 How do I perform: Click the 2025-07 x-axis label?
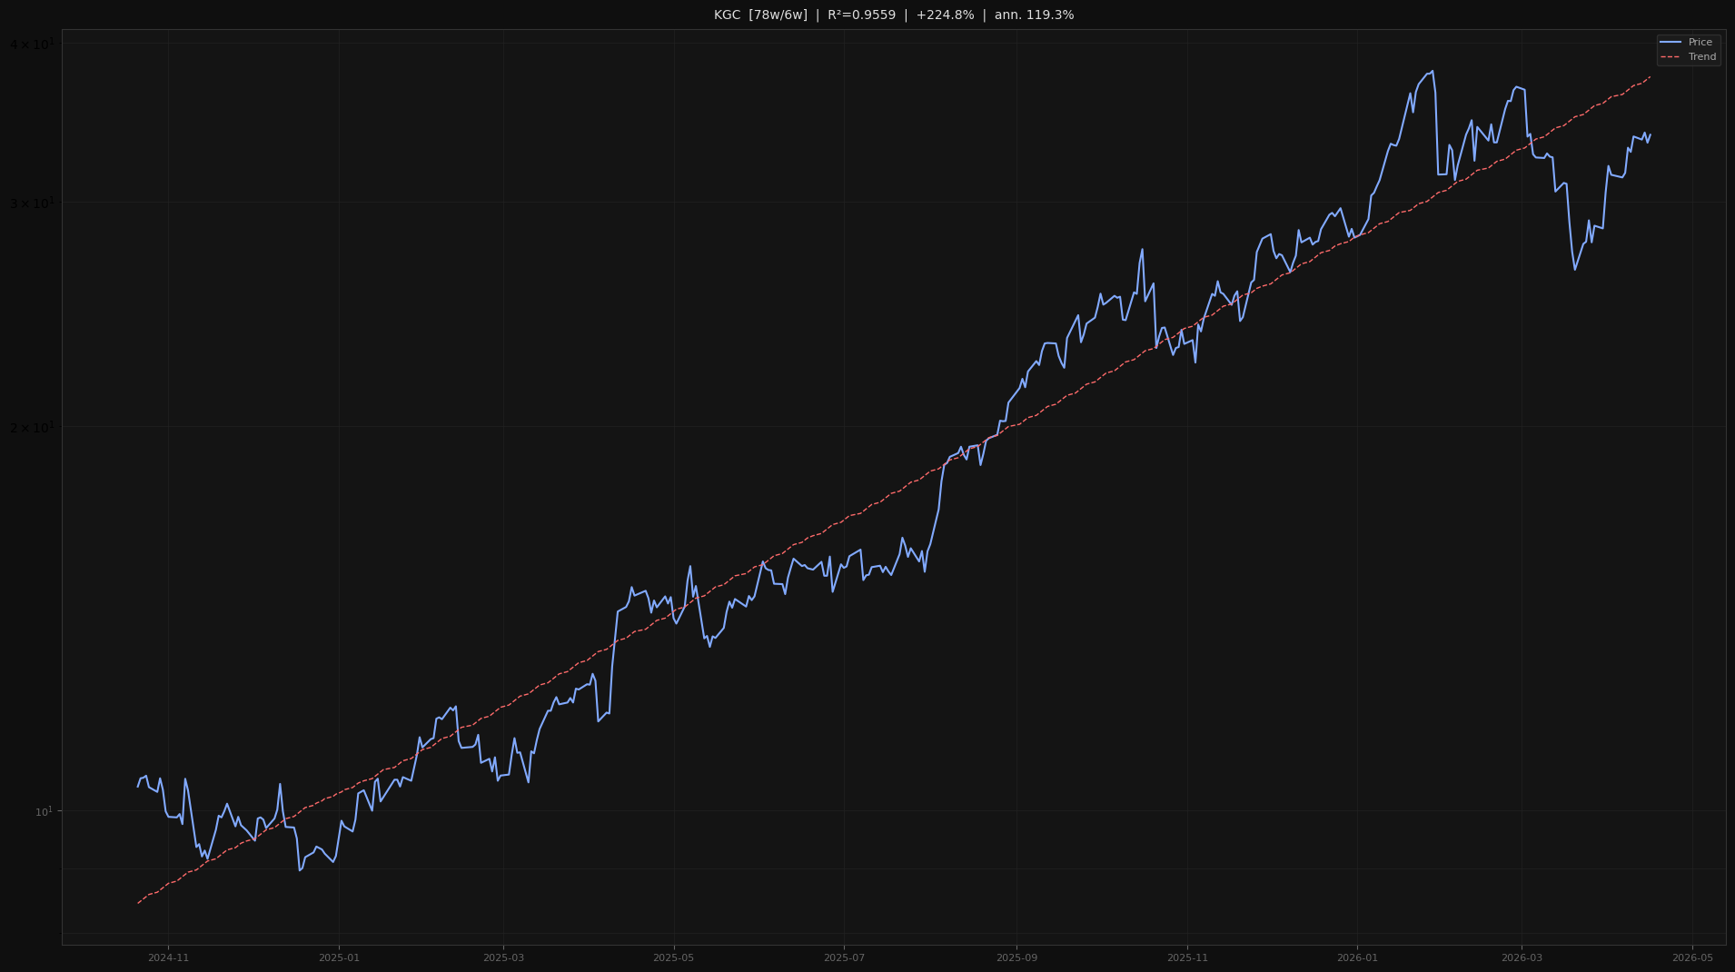pos(844,957)
